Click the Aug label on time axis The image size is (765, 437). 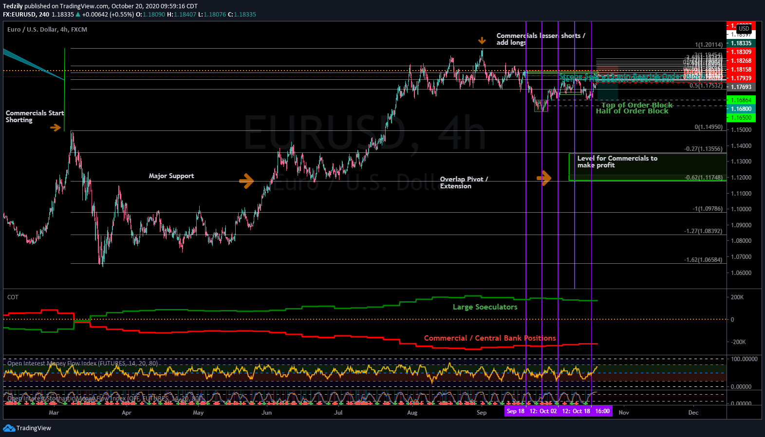click(x=412, y=413)
